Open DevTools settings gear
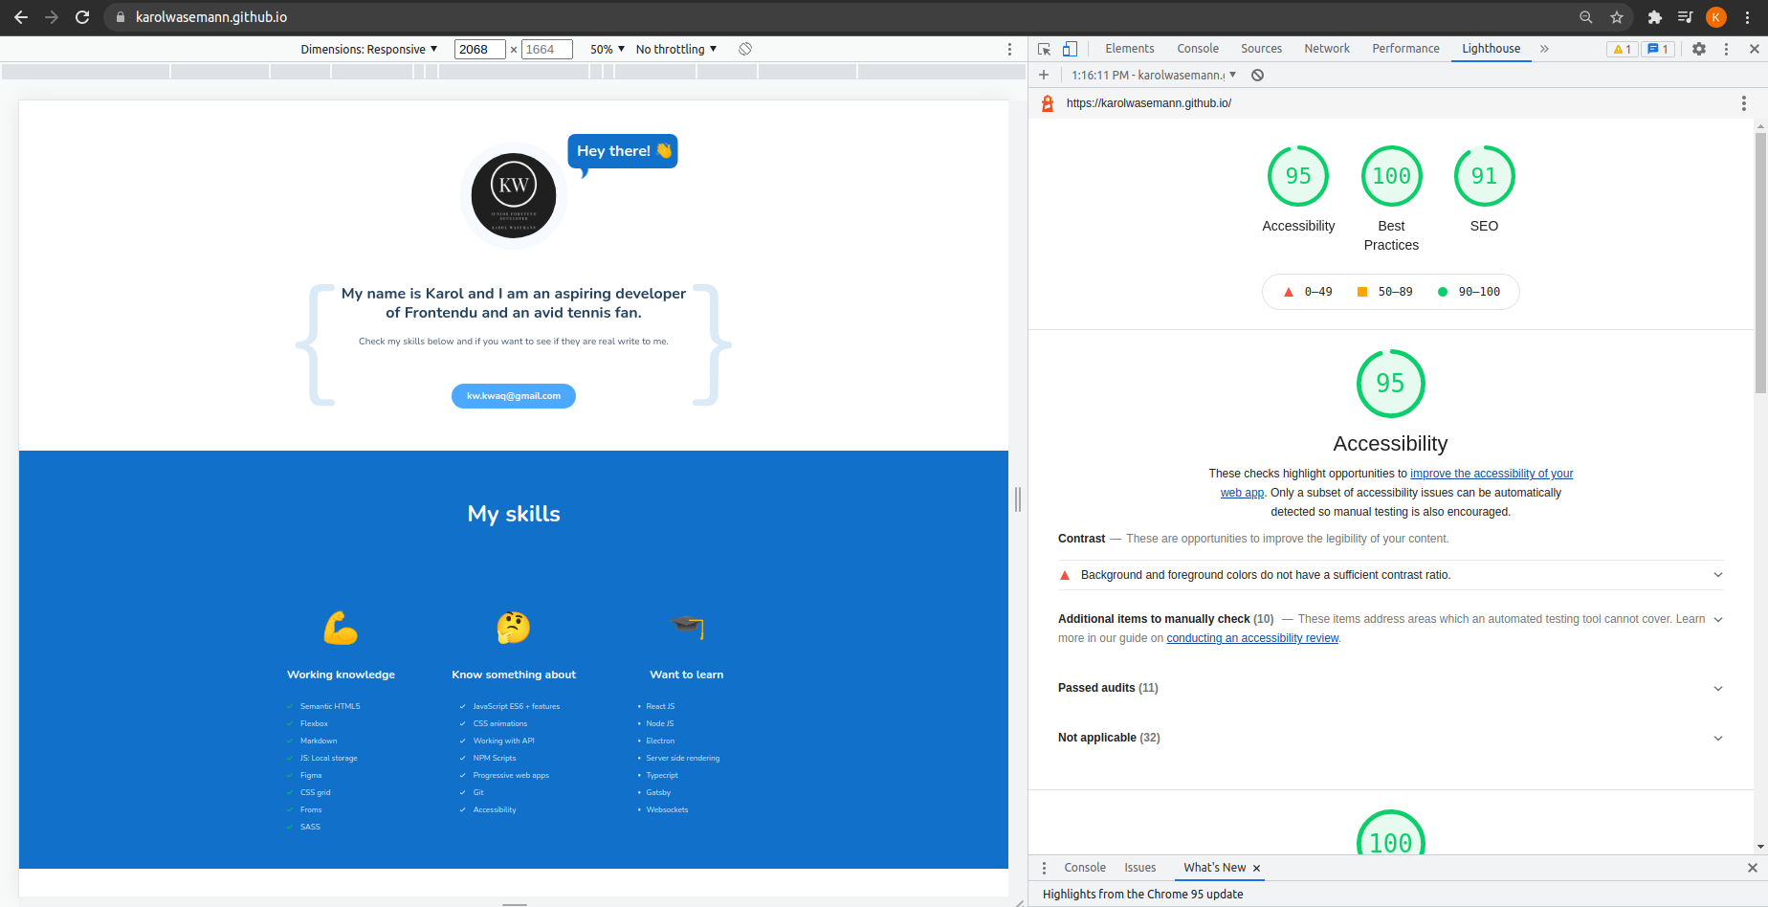 [1698, 49]
